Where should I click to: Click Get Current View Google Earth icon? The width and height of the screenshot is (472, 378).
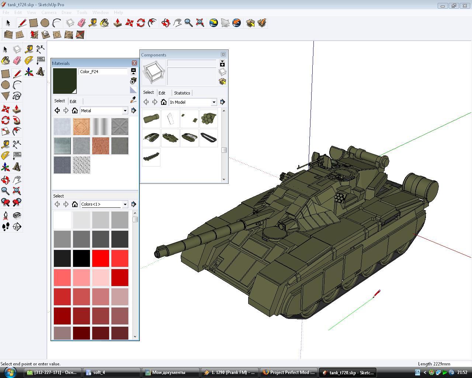point(214,23)
